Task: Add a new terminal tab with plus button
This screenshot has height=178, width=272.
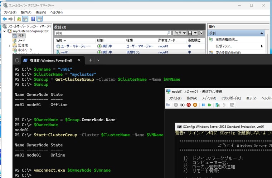Action: coord(91,60)
